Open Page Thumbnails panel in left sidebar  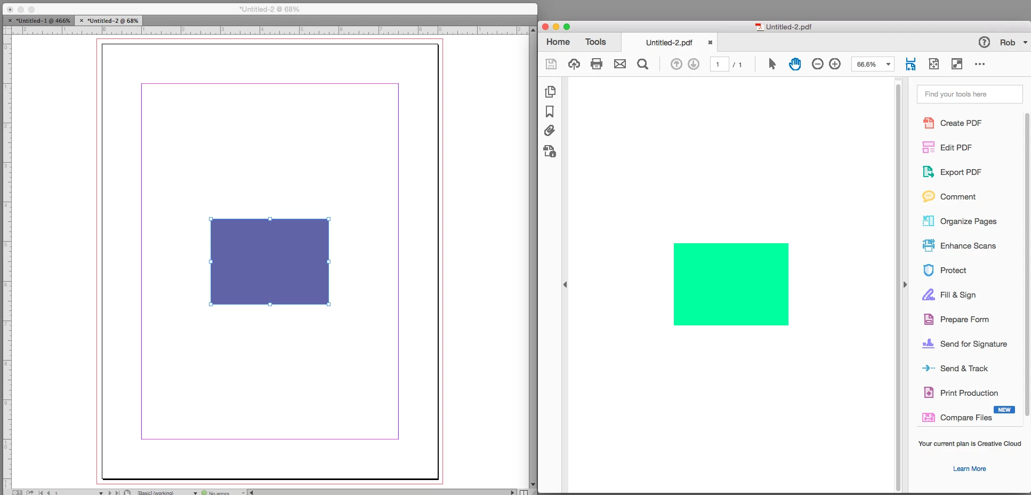(550, 92)
